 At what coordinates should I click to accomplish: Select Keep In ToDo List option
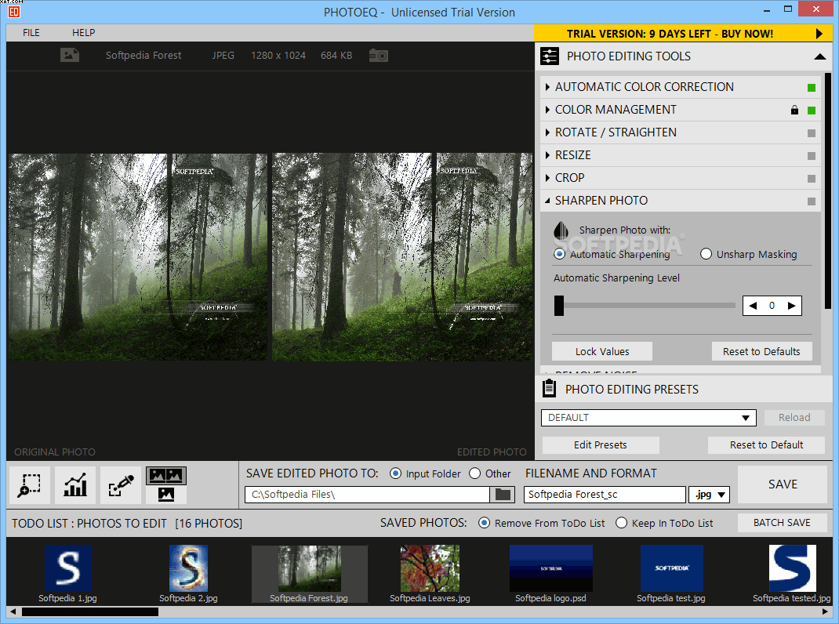pos(621,523)
